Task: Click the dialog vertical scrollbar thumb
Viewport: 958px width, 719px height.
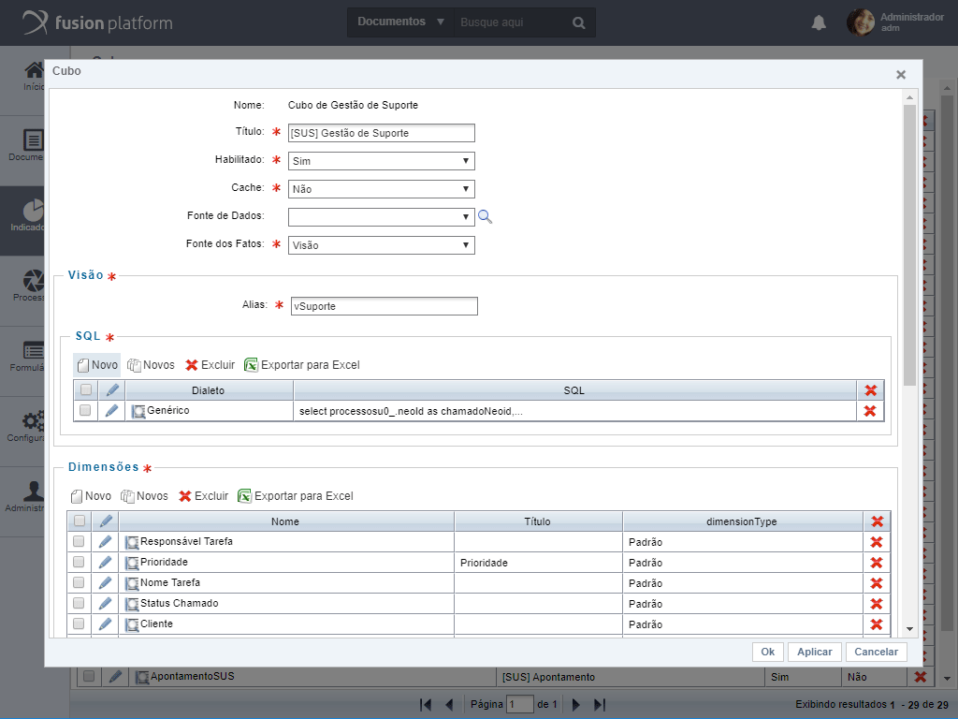Action: tap(909, 244)
